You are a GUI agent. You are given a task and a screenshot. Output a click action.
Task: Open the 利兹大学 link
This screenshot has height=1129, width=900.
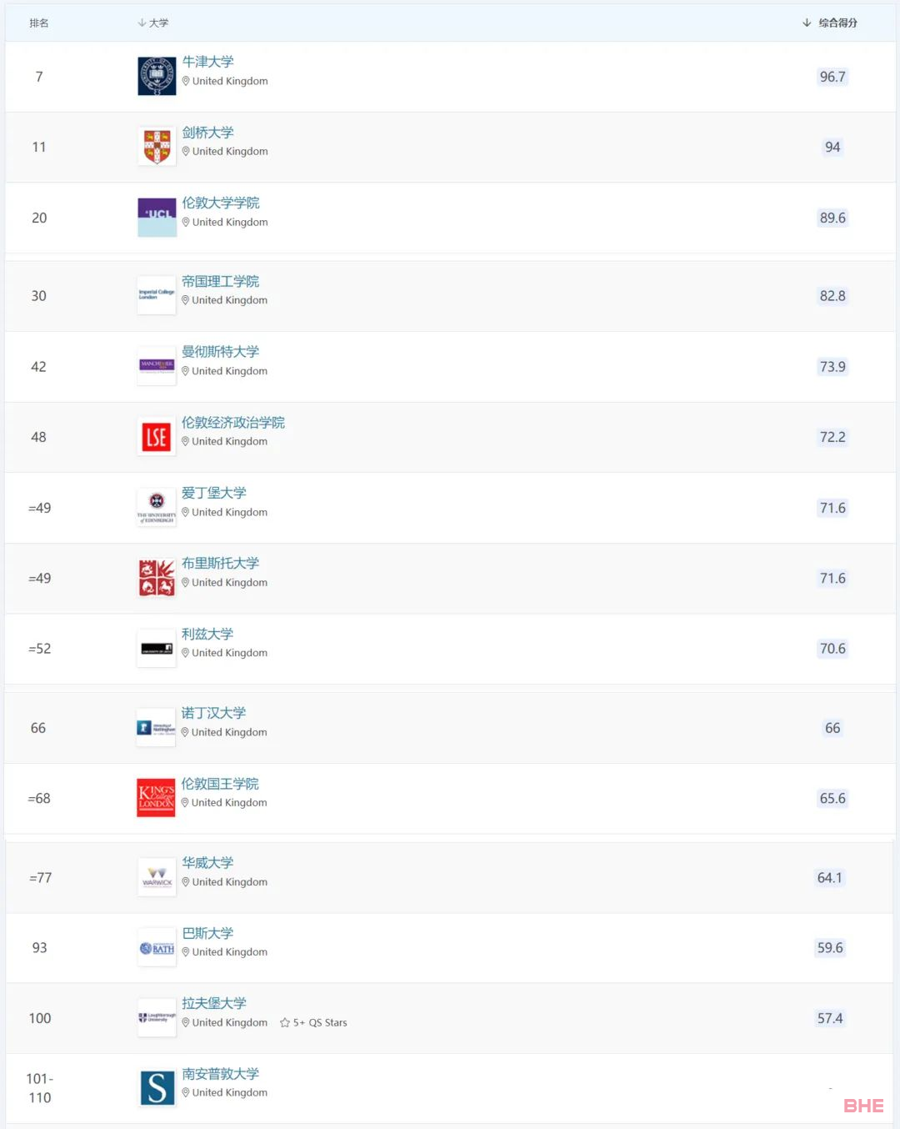(x=207, y=634)
